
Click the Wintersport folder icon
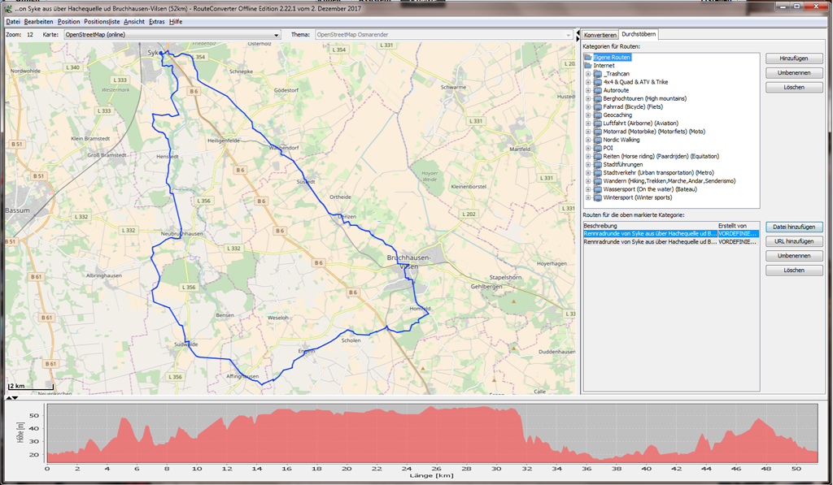[x=598, y=197]
